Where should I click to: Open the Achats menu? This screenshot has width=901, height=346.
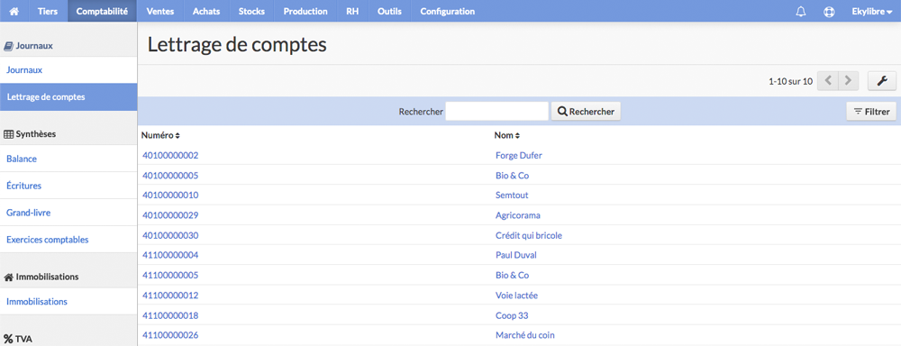[x=206, y=11]
